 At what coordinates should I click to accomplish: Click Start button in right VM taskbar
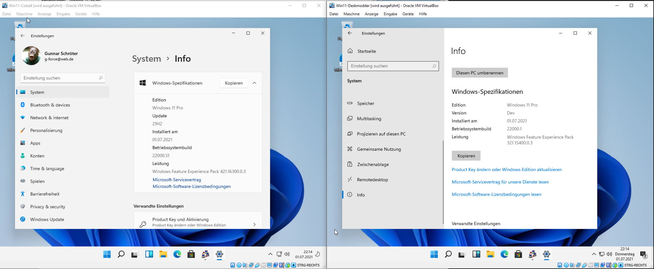pyautogui.click(x=434, y=254)
